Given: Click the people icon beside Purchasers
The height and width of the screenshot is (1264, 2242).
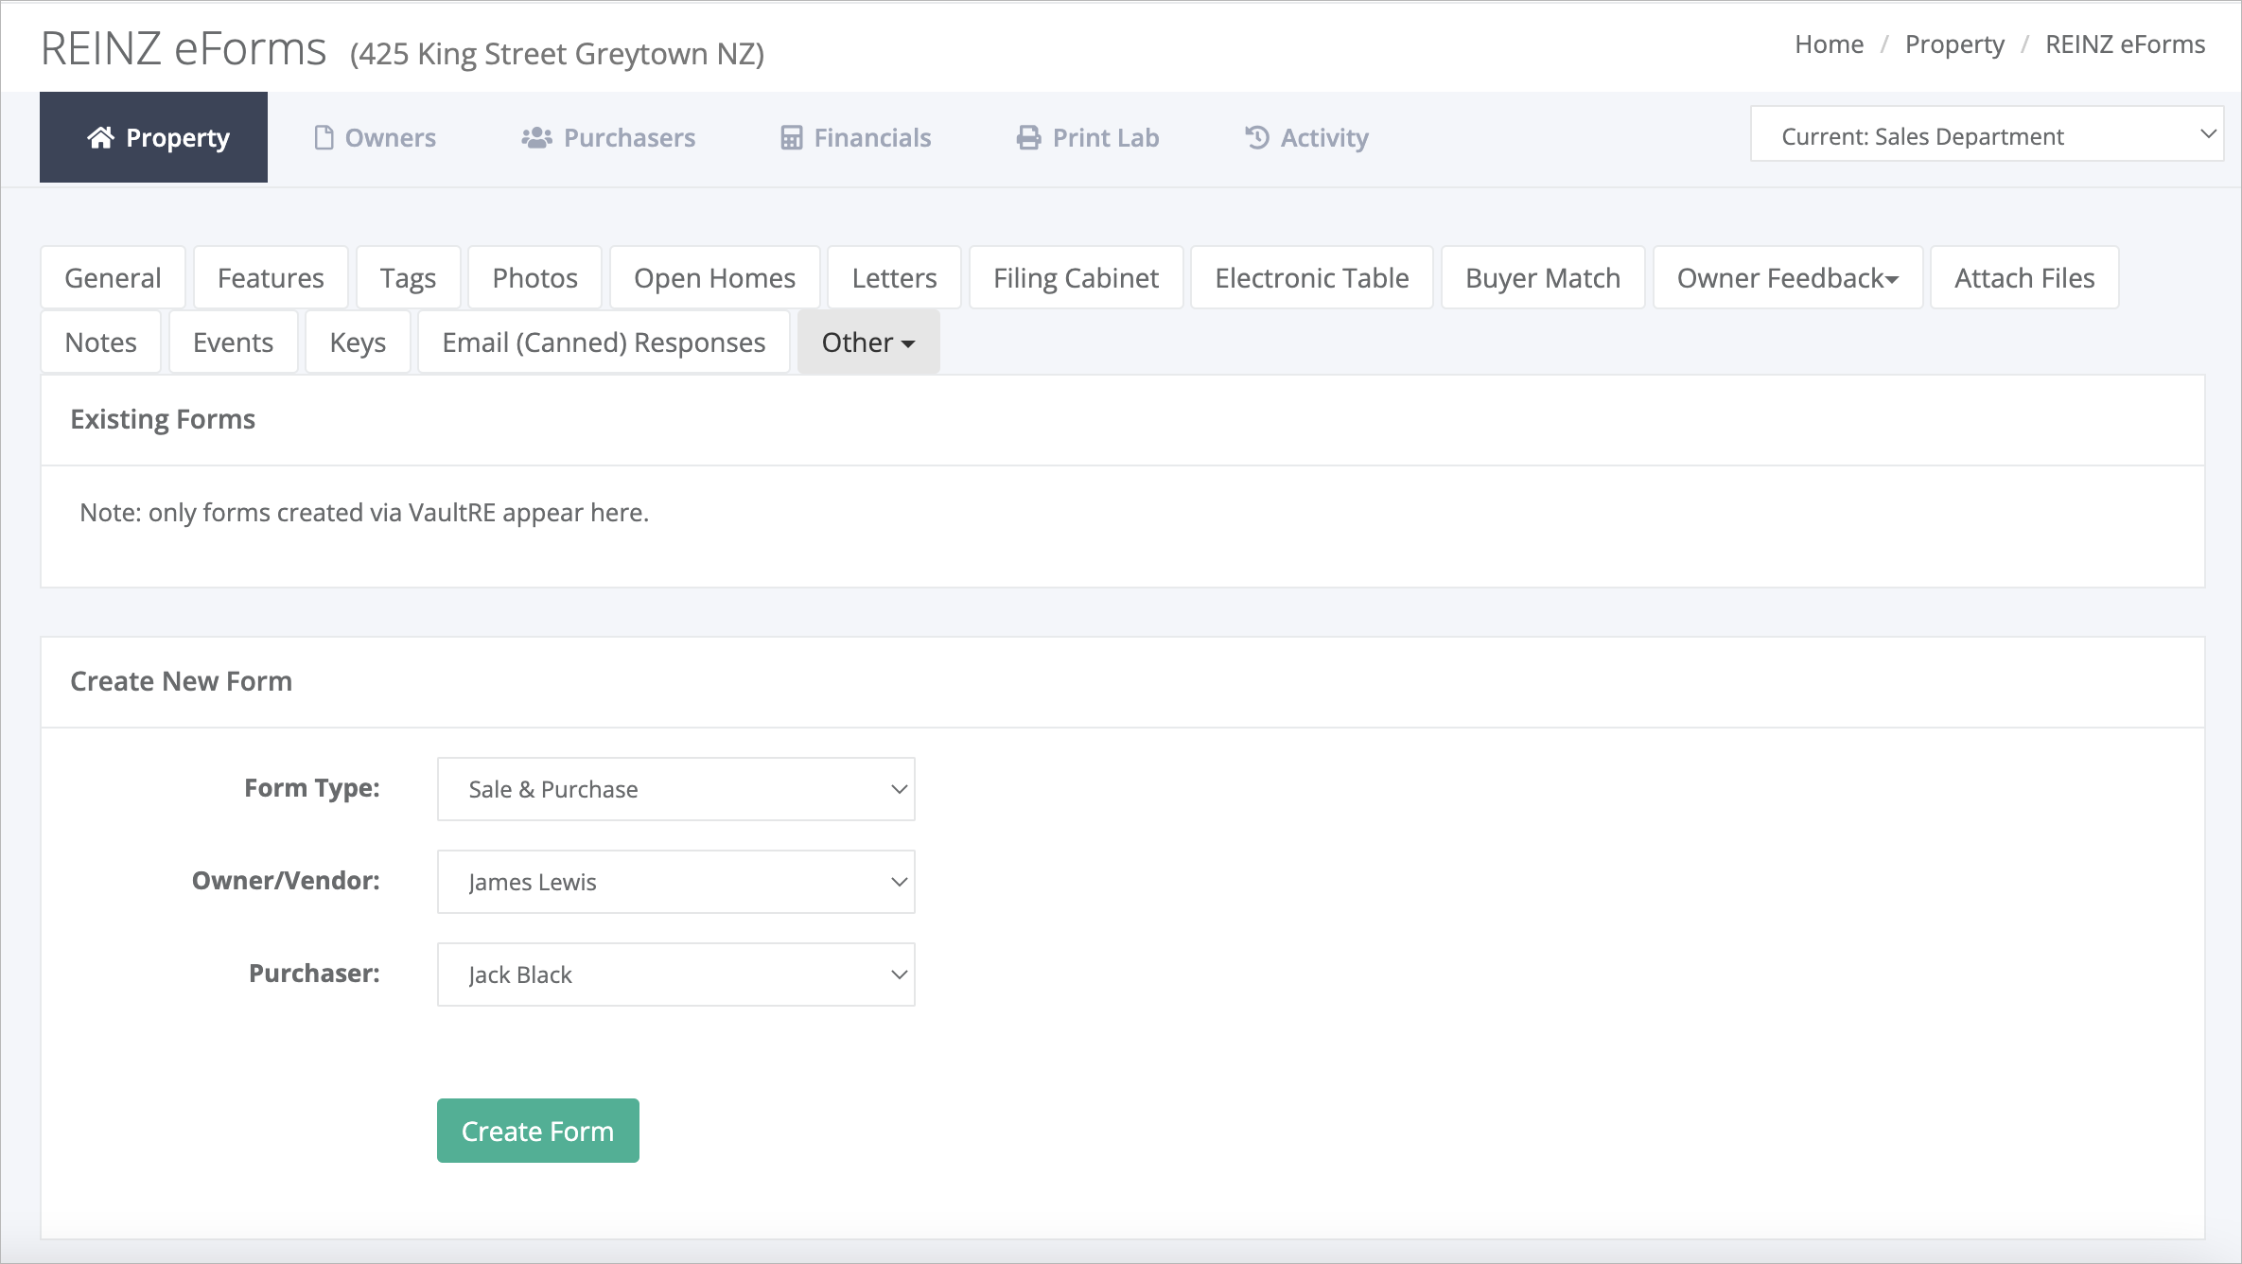Looking at the screenshot, I should coord(536,137).
